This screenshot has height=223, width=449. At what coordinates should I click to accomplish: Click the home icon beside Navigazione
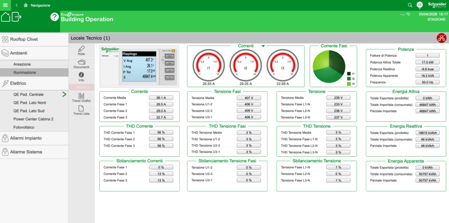tap(25, 5)
